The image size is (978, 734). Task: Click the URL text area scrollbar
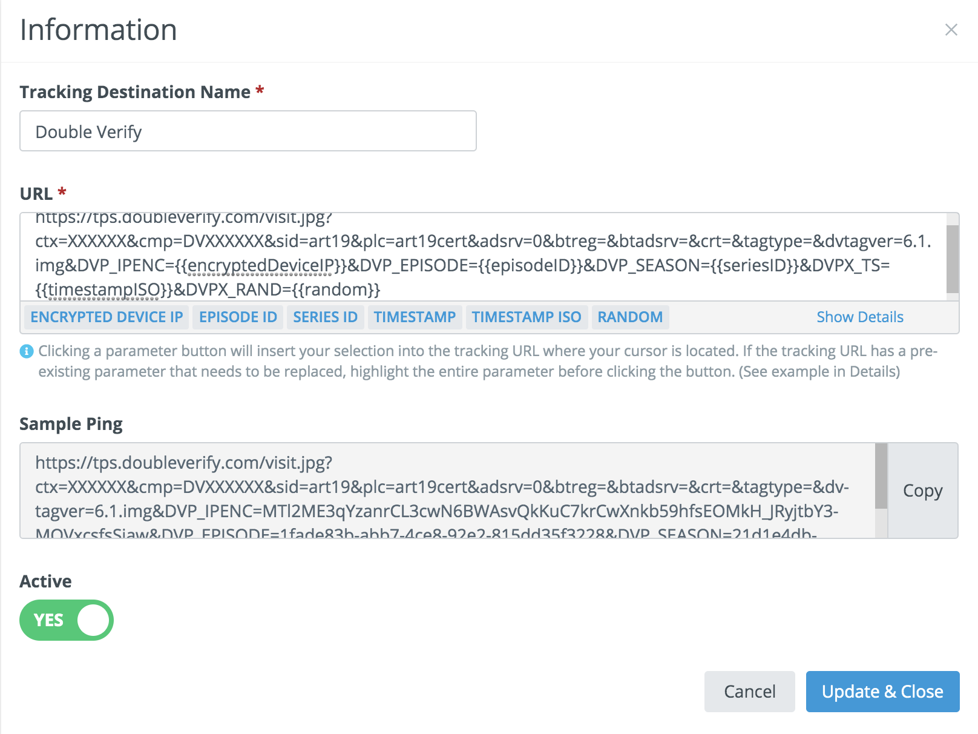[x=953, y=259]
